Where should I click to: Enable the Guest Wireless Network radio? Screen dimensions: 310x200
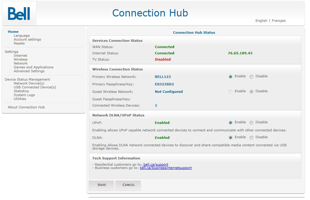(x=231, y=92)
